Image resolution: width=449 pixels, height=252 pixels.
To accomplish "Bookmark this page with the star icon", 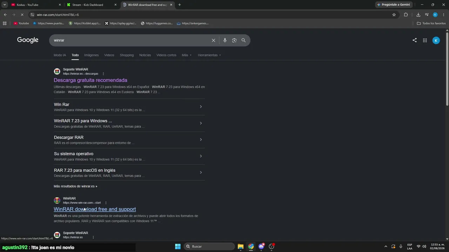I will pyautogui.click(x=394, y=15).
